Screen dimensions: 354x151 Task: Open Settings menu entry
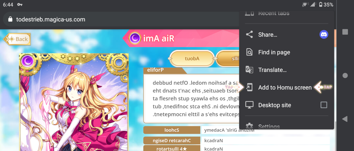(x=287, y=126)
